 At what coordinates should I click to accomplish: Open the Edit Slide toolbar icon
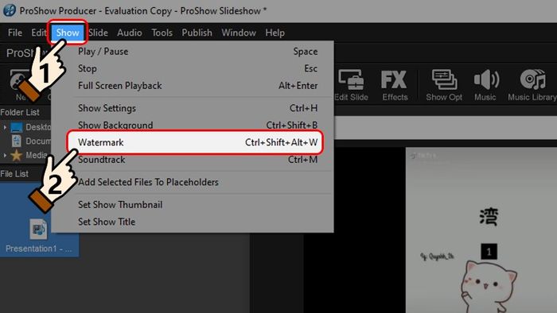coord(351,85)
